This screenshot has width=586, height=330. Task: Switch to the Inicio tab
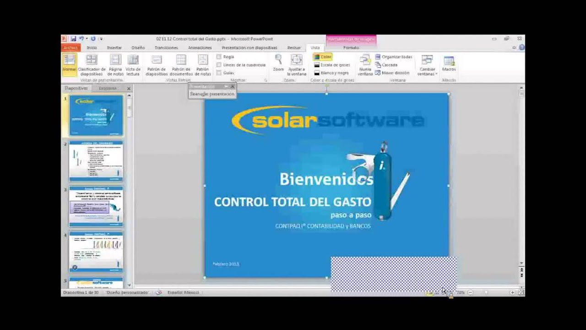(x=92, y=48)
